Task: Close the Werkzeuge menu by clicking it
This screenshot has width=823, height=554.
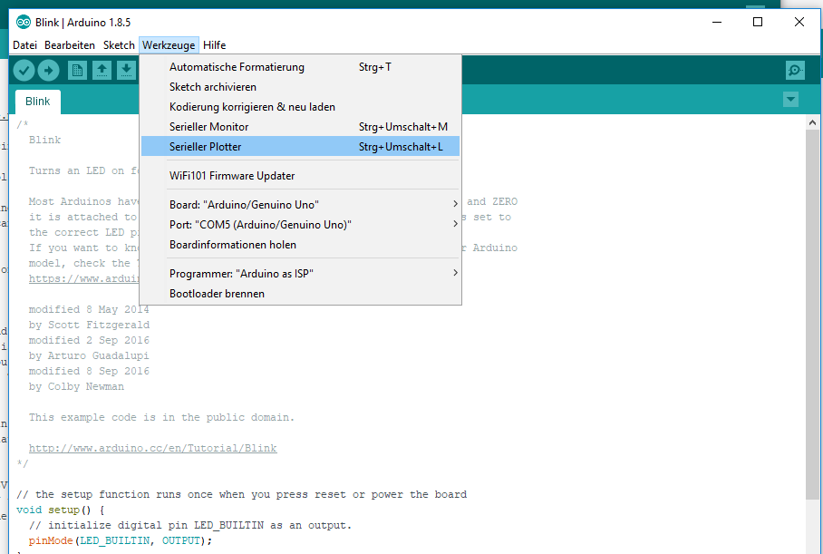Action: [x=169, y=45]
